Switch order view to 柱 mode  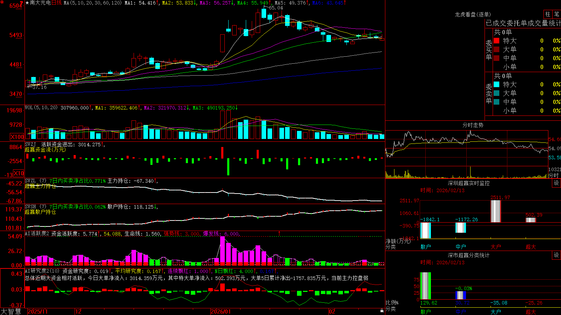coord(548,14)
